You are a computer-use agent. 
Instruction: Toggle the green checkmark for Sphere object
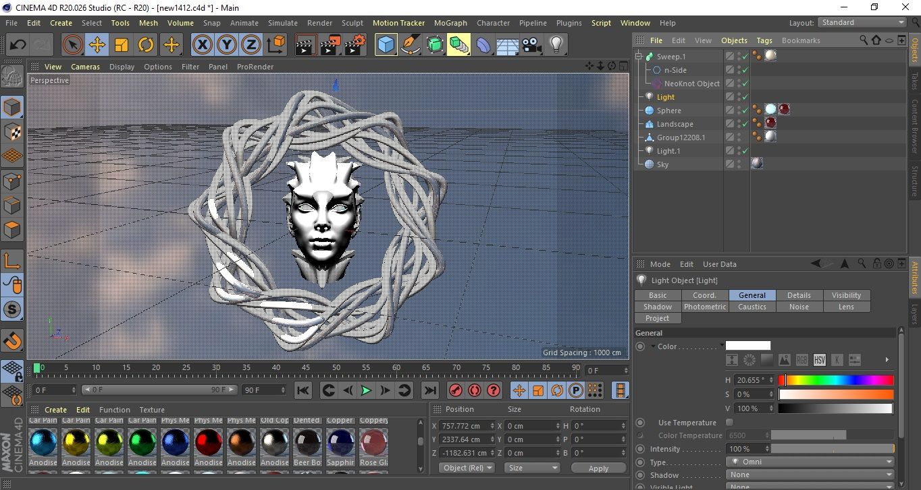tap(745, 111)
